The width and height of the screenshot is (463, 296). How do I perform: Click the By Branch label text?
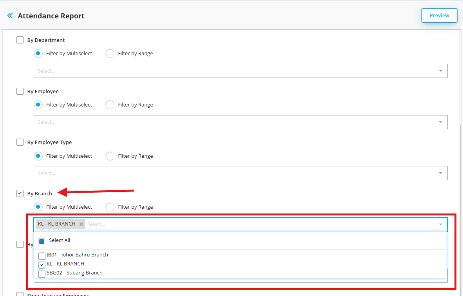pyautogui.click(x=40, y=193)
